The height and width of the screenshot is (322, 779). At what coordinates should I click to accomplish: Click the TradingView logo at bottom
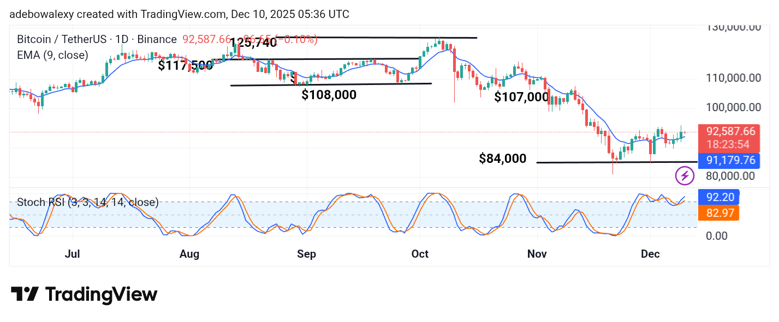coord(84,295)
